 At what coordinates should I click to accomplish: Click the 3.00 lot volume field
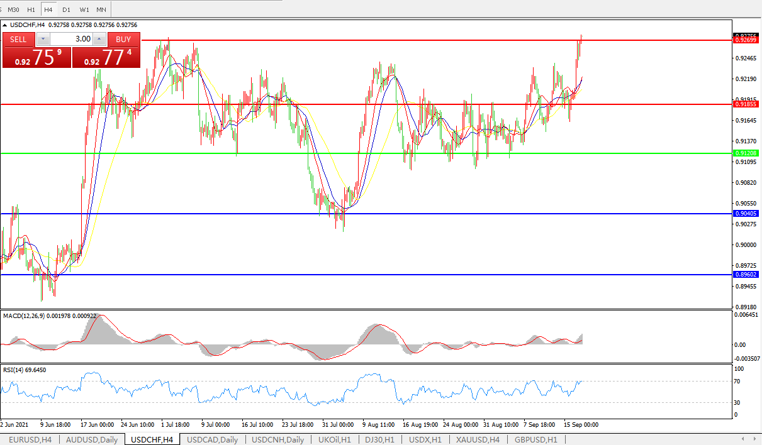[71, 39]
